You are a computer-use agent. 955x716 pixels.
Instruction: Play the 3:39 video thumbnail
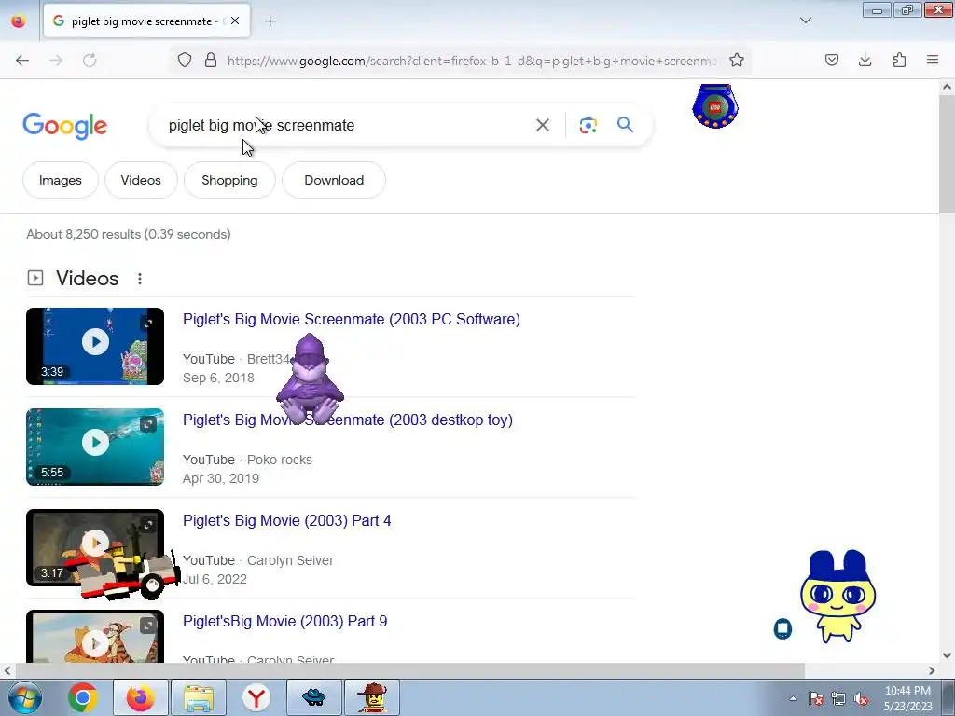pos(96,341)
